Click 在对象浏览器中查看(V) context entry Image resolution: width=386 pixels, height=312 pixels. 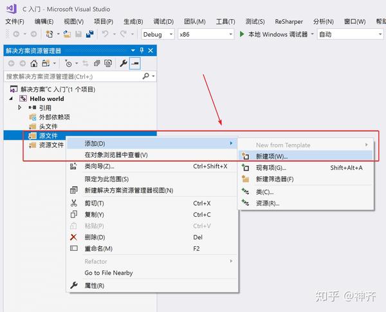point(152,155)
